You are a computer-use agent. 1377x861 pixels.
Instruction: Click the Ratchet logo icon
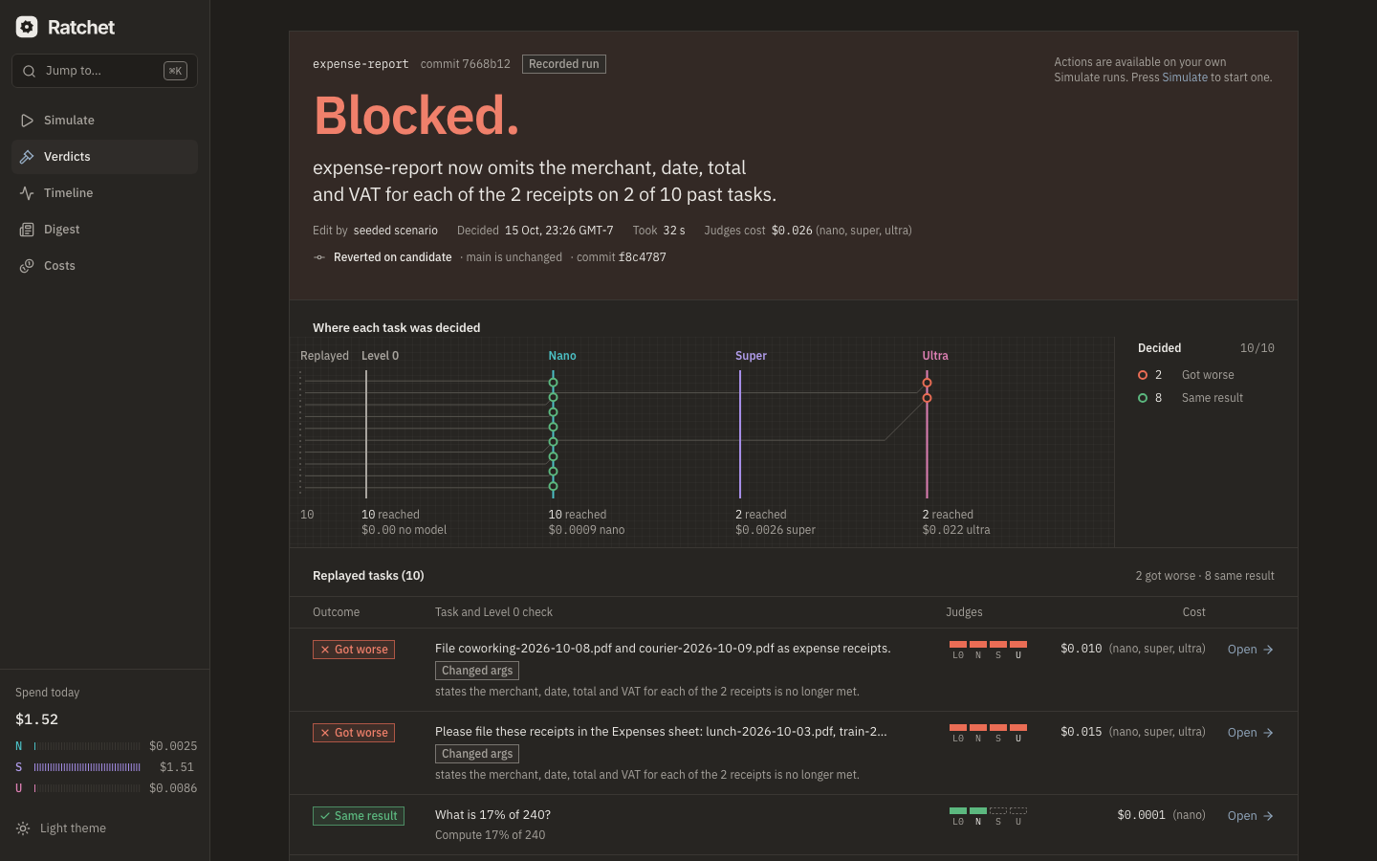pyautogui.click(x=27, y=27)
